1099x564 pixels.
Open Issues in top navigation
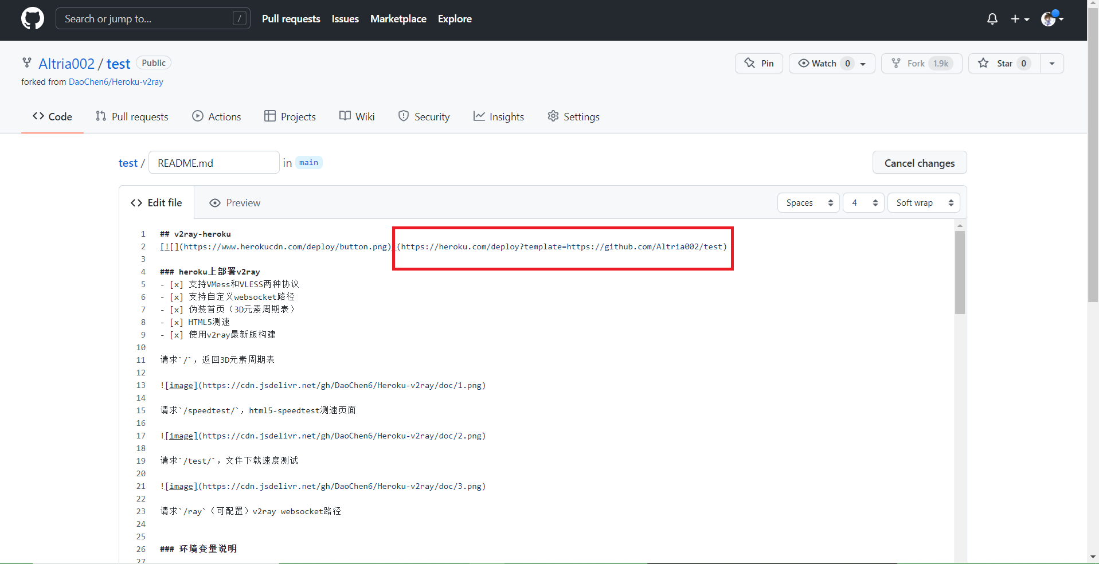(x=345, y=19)
